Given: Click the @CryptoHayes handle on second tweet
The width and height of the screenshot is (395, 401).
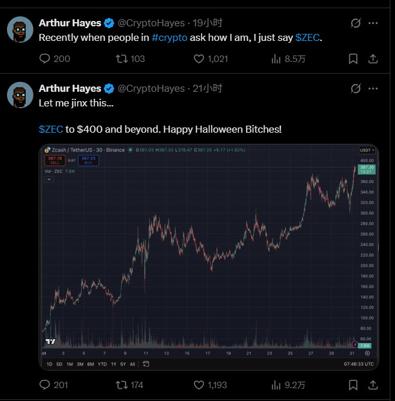Looking at the screenshot, I should pyautogui.click(x=151, y=89).
